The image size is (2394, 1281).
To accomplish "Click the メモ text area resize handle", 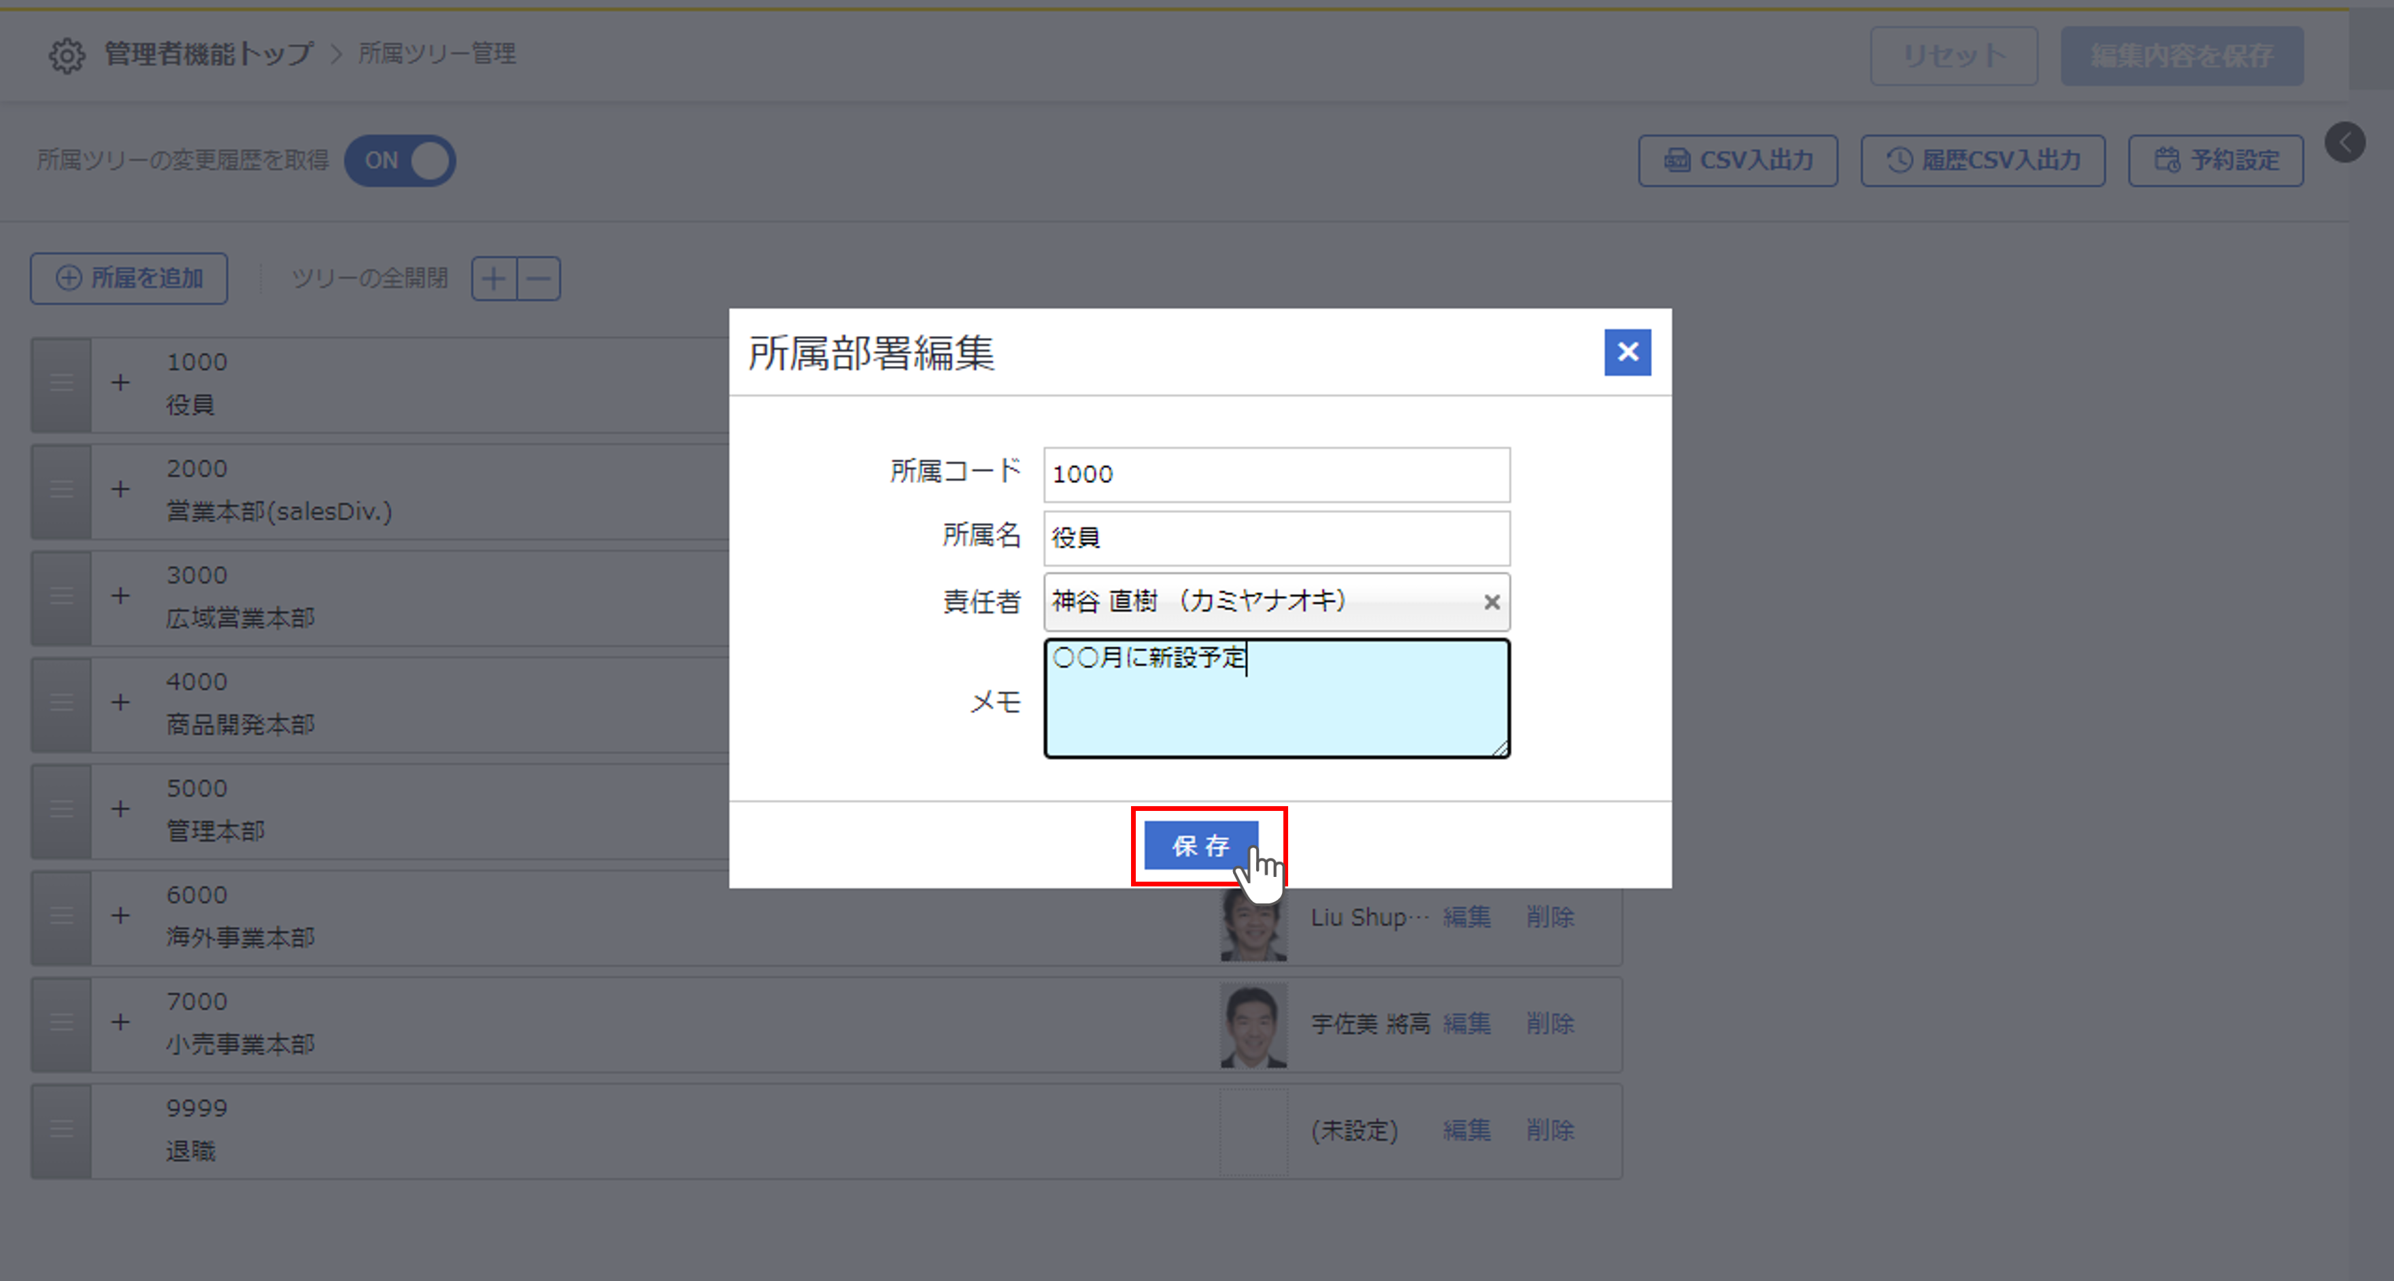I will (x=1500, y=748).
